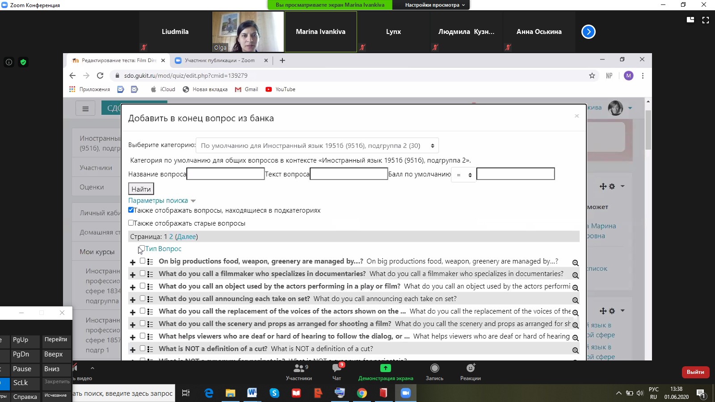Viewport: 715px width, 402px height.
Task: Go back in the Chrome browser
Action: (x=72, y=75)
